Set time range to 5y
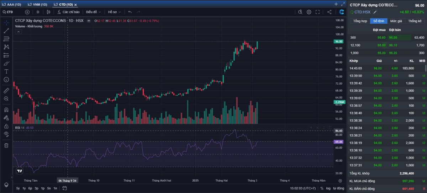 click(18, 188)
